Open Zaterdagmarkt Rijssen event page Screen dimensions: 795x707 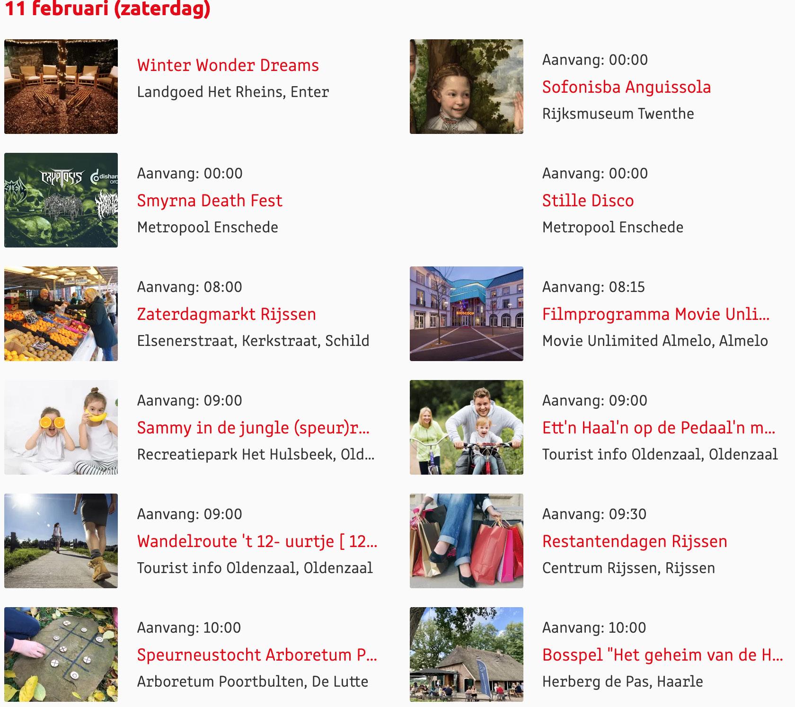pyautogui.click(x=226, y=314)
